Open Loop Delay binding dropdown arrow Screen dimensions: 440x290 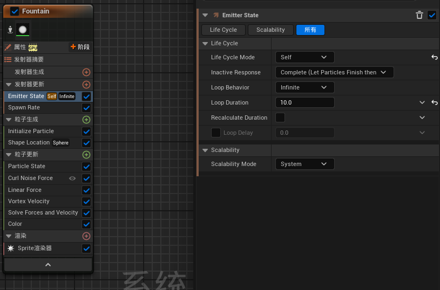point(422,133)
